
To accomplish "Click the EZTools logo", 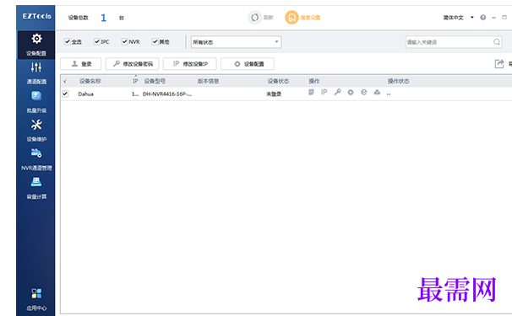I will pos(37,16).
